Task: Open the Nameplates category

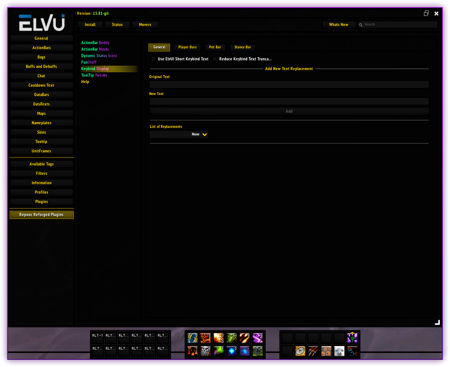Action: [42, 123]
